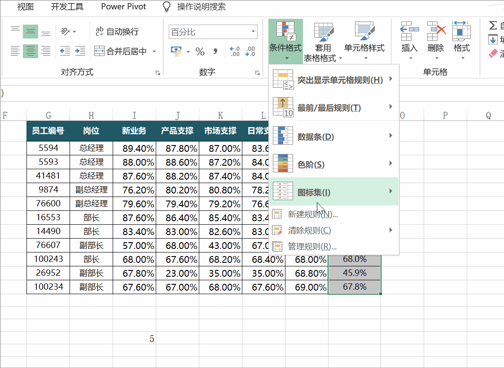Expand the merge and center (合并后居中) dropdown arrow
504x368 pixels.
pyautogui.click(x=154, y=51)
